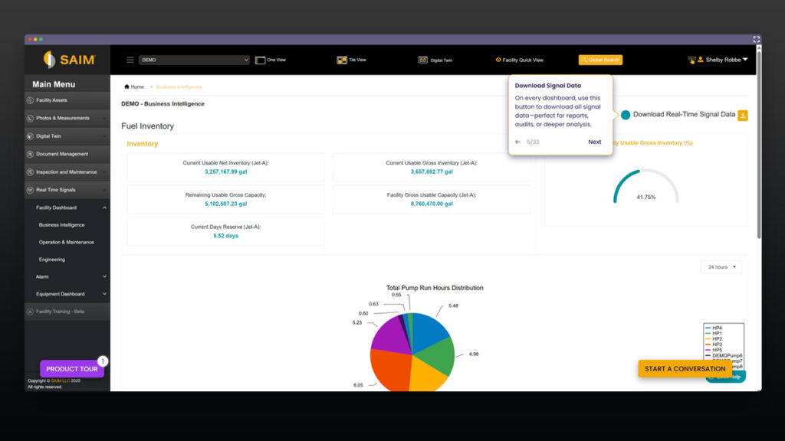
Task: Click the hamburger menu icon in header
Action: pos(130,60)
